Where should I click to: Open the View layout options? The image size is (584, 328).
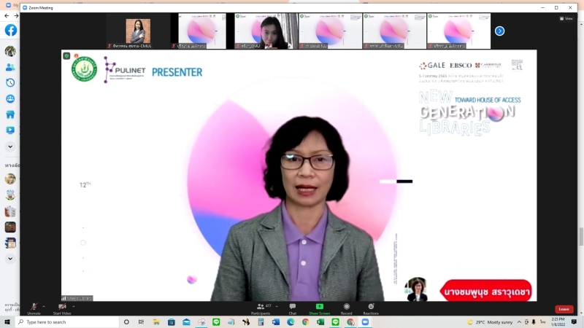pos(566,18)
